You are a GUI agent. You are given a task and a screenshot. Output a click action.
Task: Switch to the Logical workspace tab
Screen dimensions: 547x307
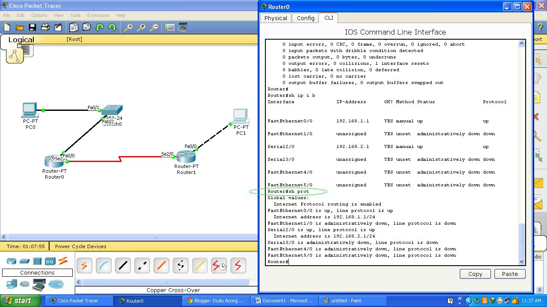click(x=21, y=40)
